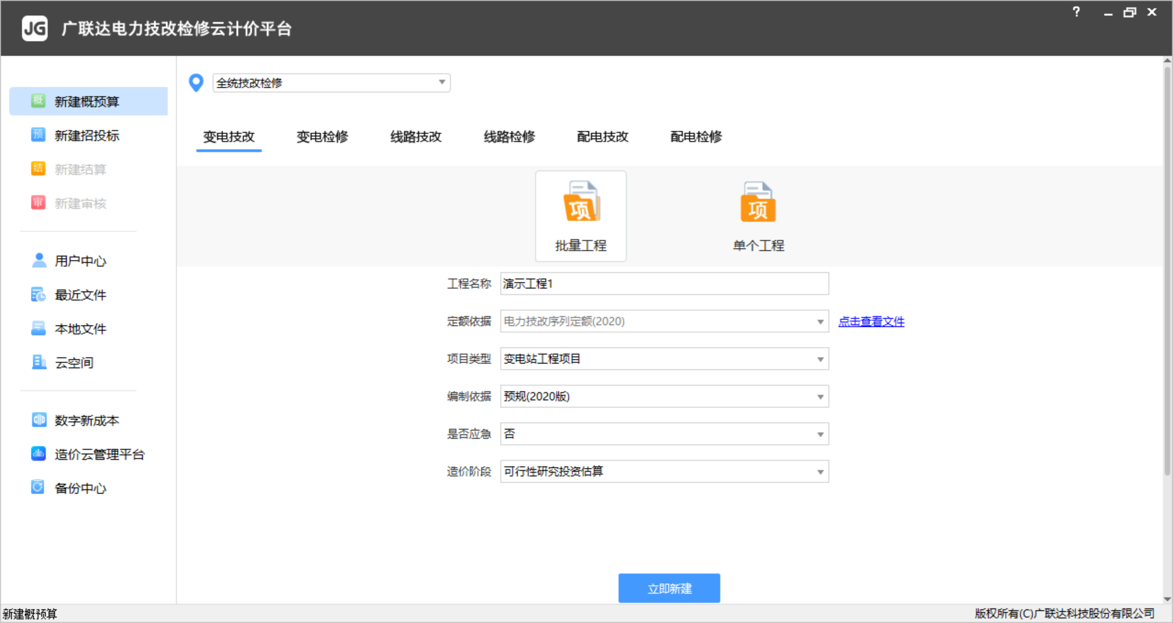The image size is (1173, 623).
Task: Click the 本地文件 drive icon
Action: click(38, 328)
